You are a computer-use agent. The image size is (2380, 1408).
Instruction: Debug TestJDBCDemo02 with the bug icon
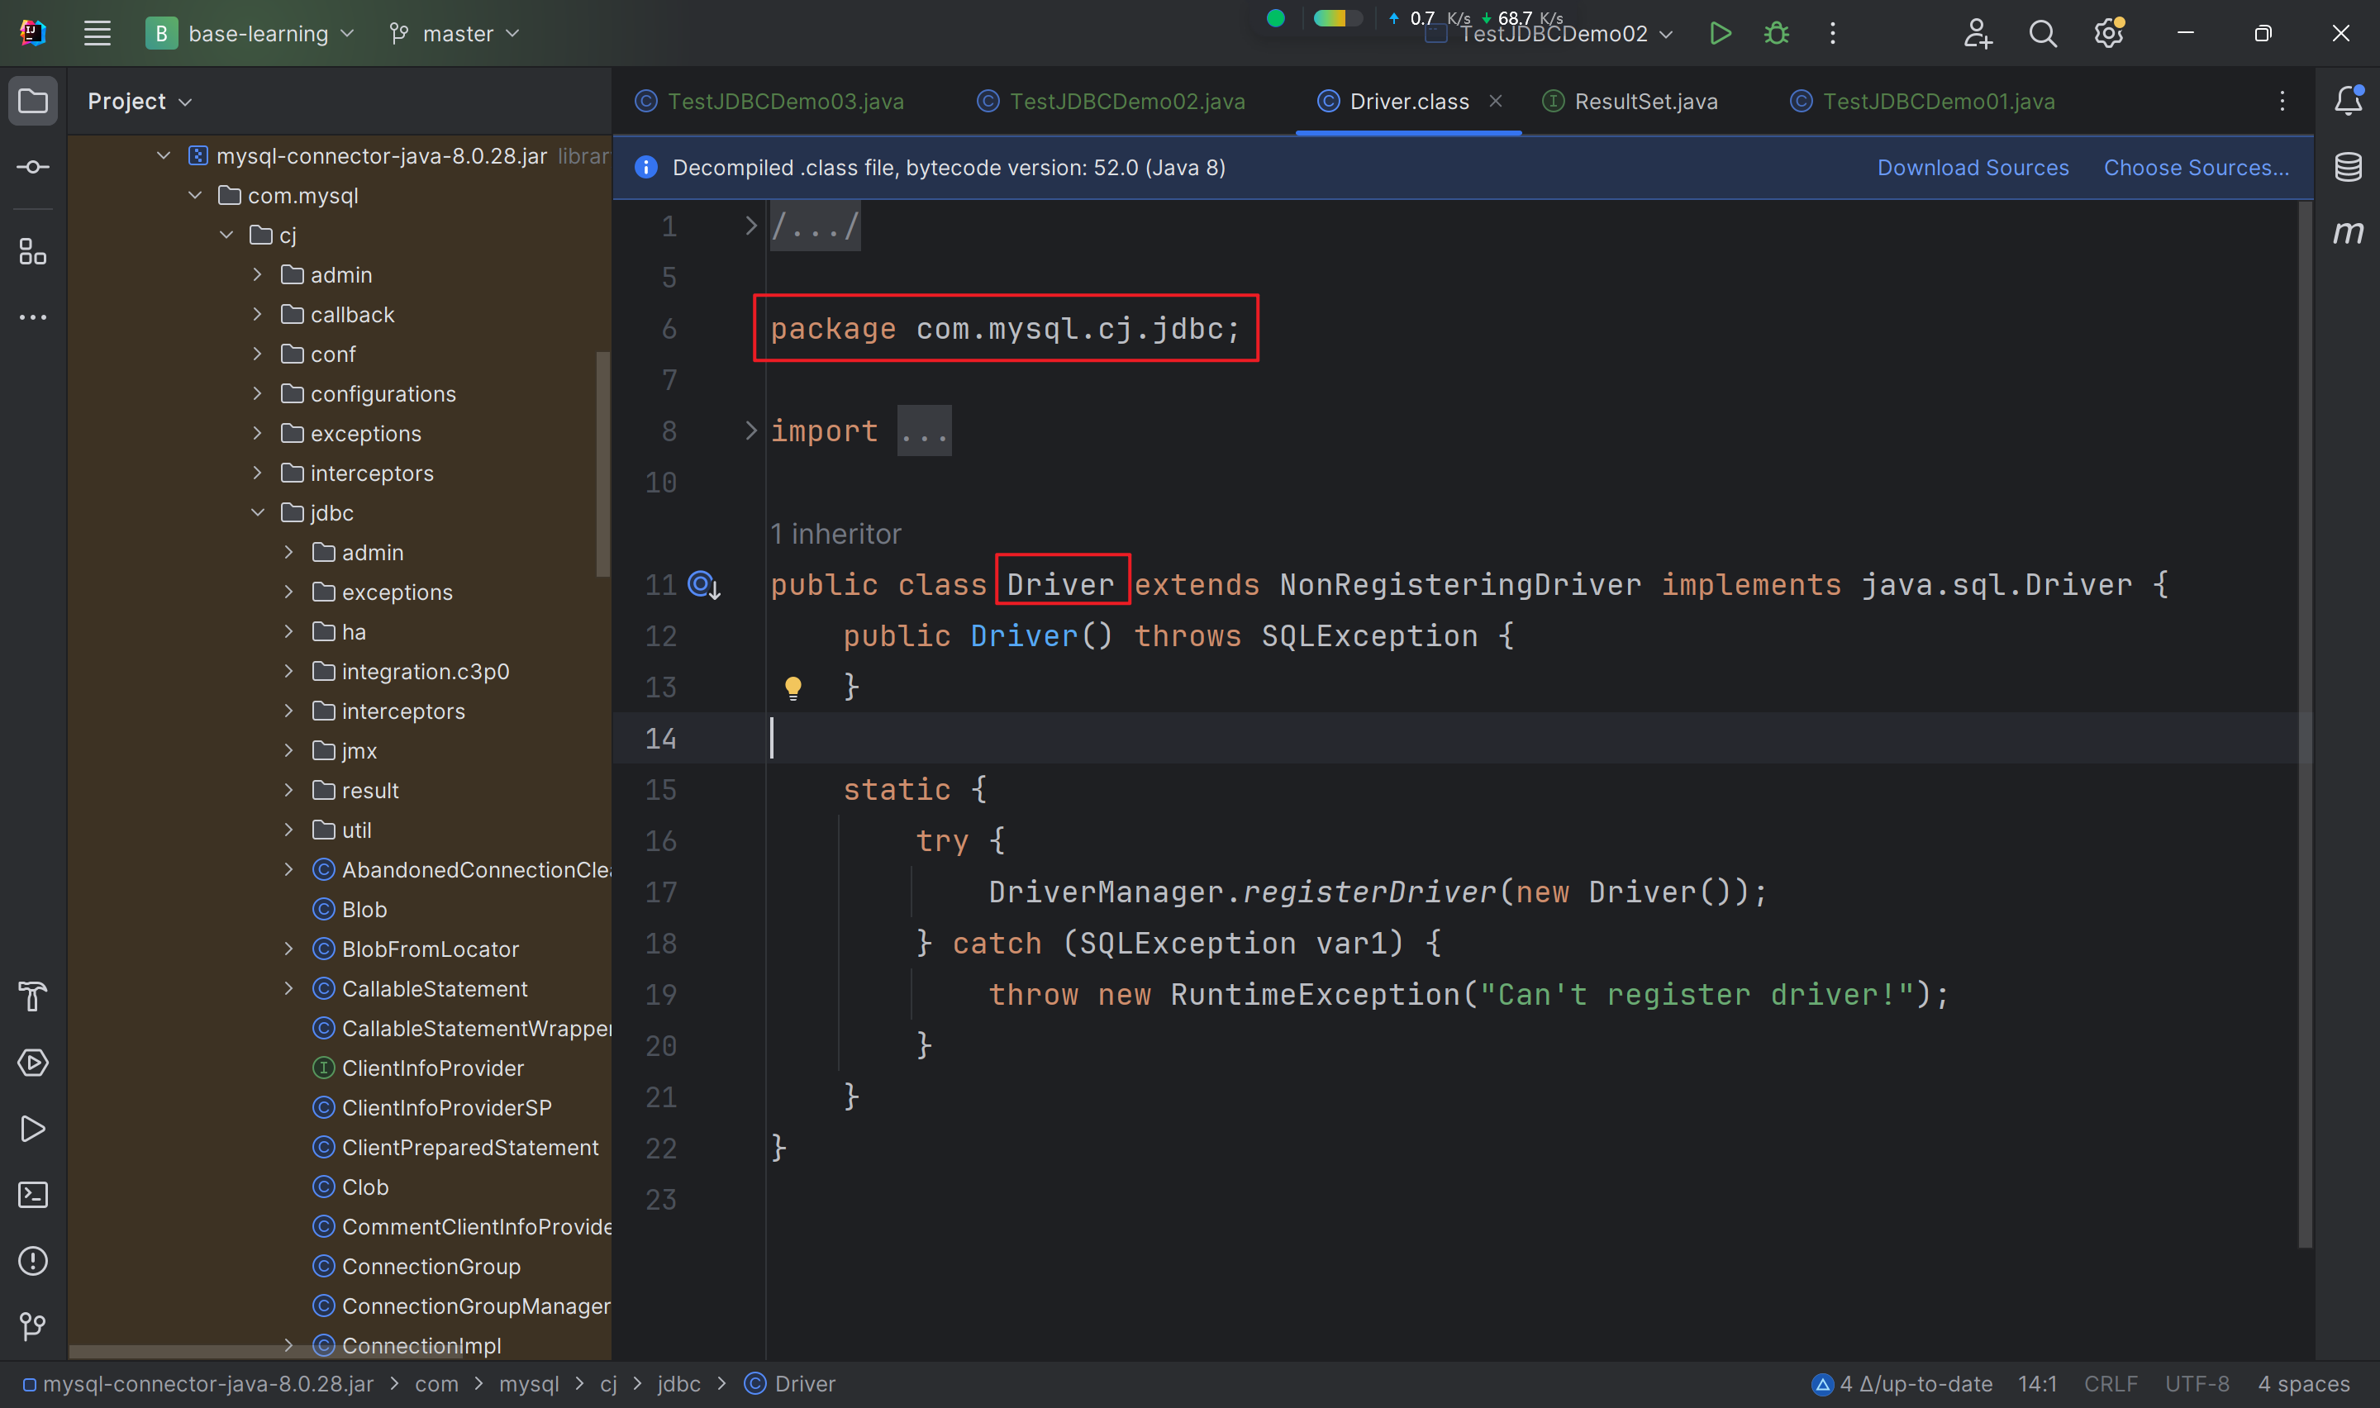click(x=1776, y=33)
